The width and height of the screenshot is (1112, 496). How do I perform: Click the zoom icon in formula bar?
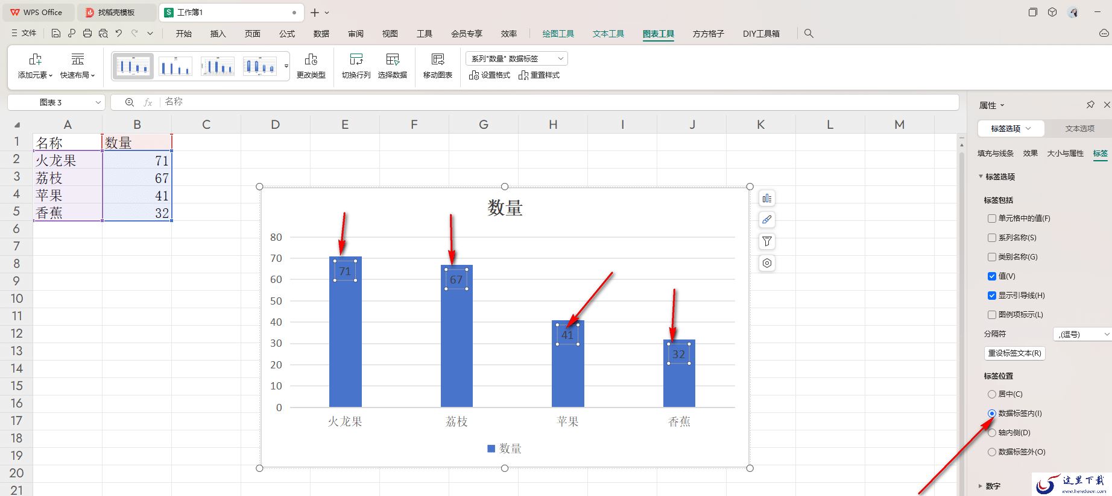pyautogui.click(x=129, y=102)
